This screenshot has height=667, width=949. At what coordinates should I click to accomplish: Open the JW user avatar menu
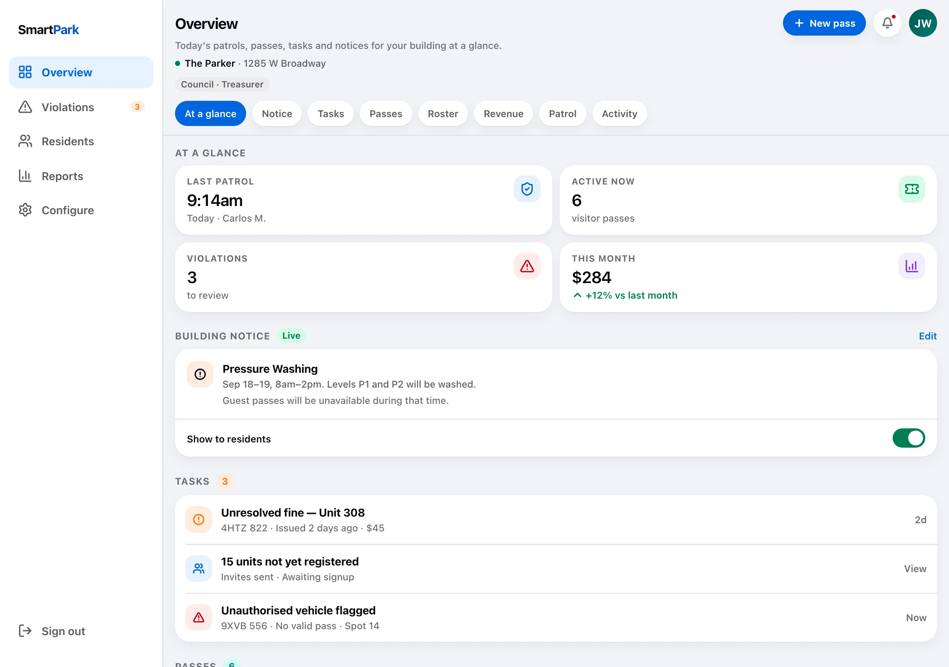click(923, 23)
